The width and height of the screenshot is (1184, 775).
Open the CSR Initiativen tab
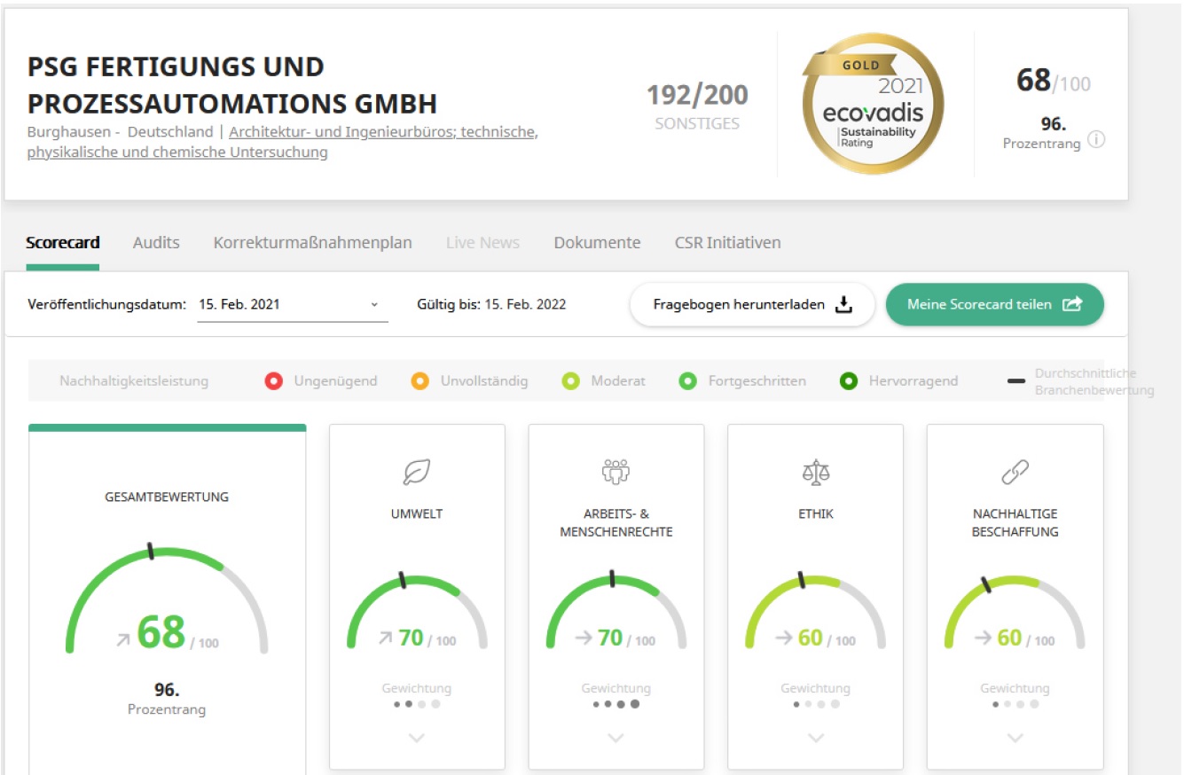pos(727,243)
